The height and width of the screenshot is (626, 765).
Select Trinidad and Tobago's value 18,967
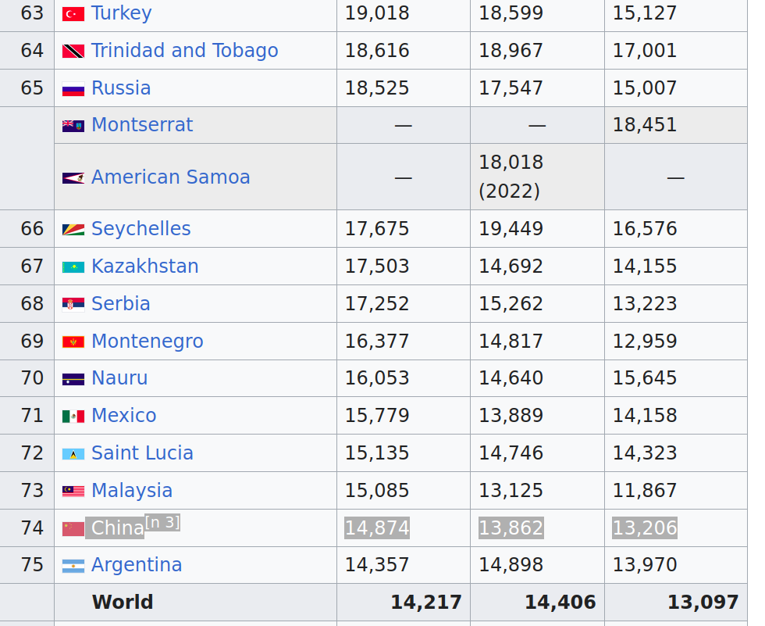tap(511, 50)
